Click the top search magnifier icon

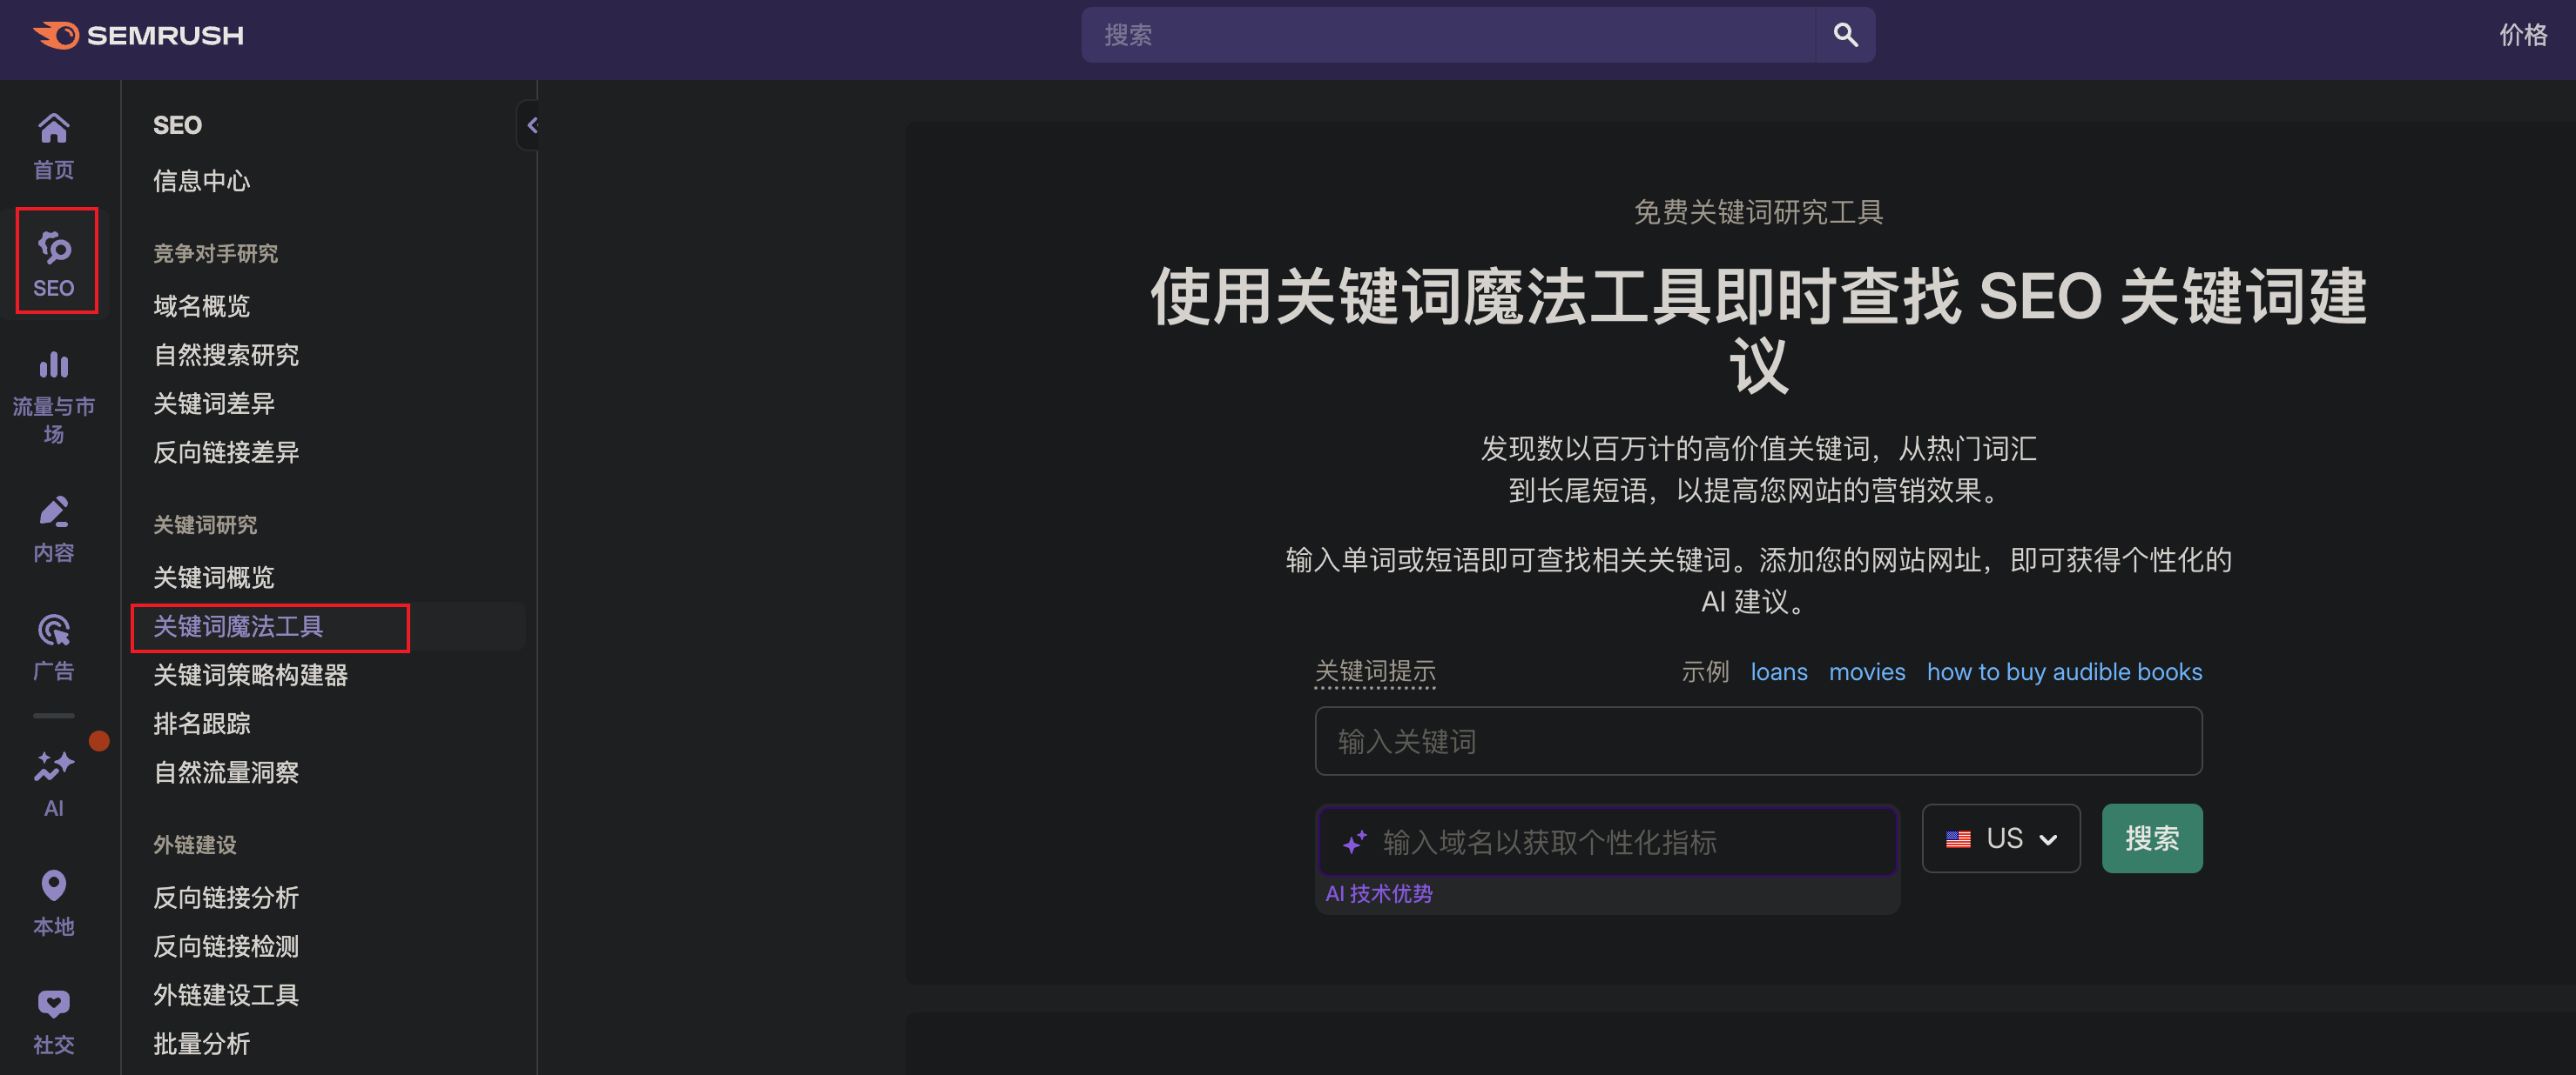pos(1845,35)
